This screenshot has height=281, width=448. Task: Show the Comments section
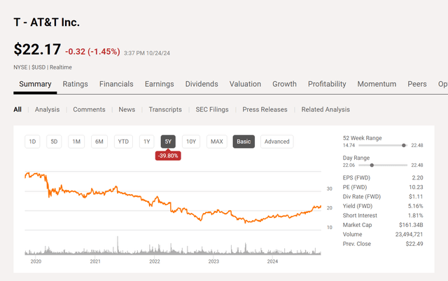click(x=89, y=109)
